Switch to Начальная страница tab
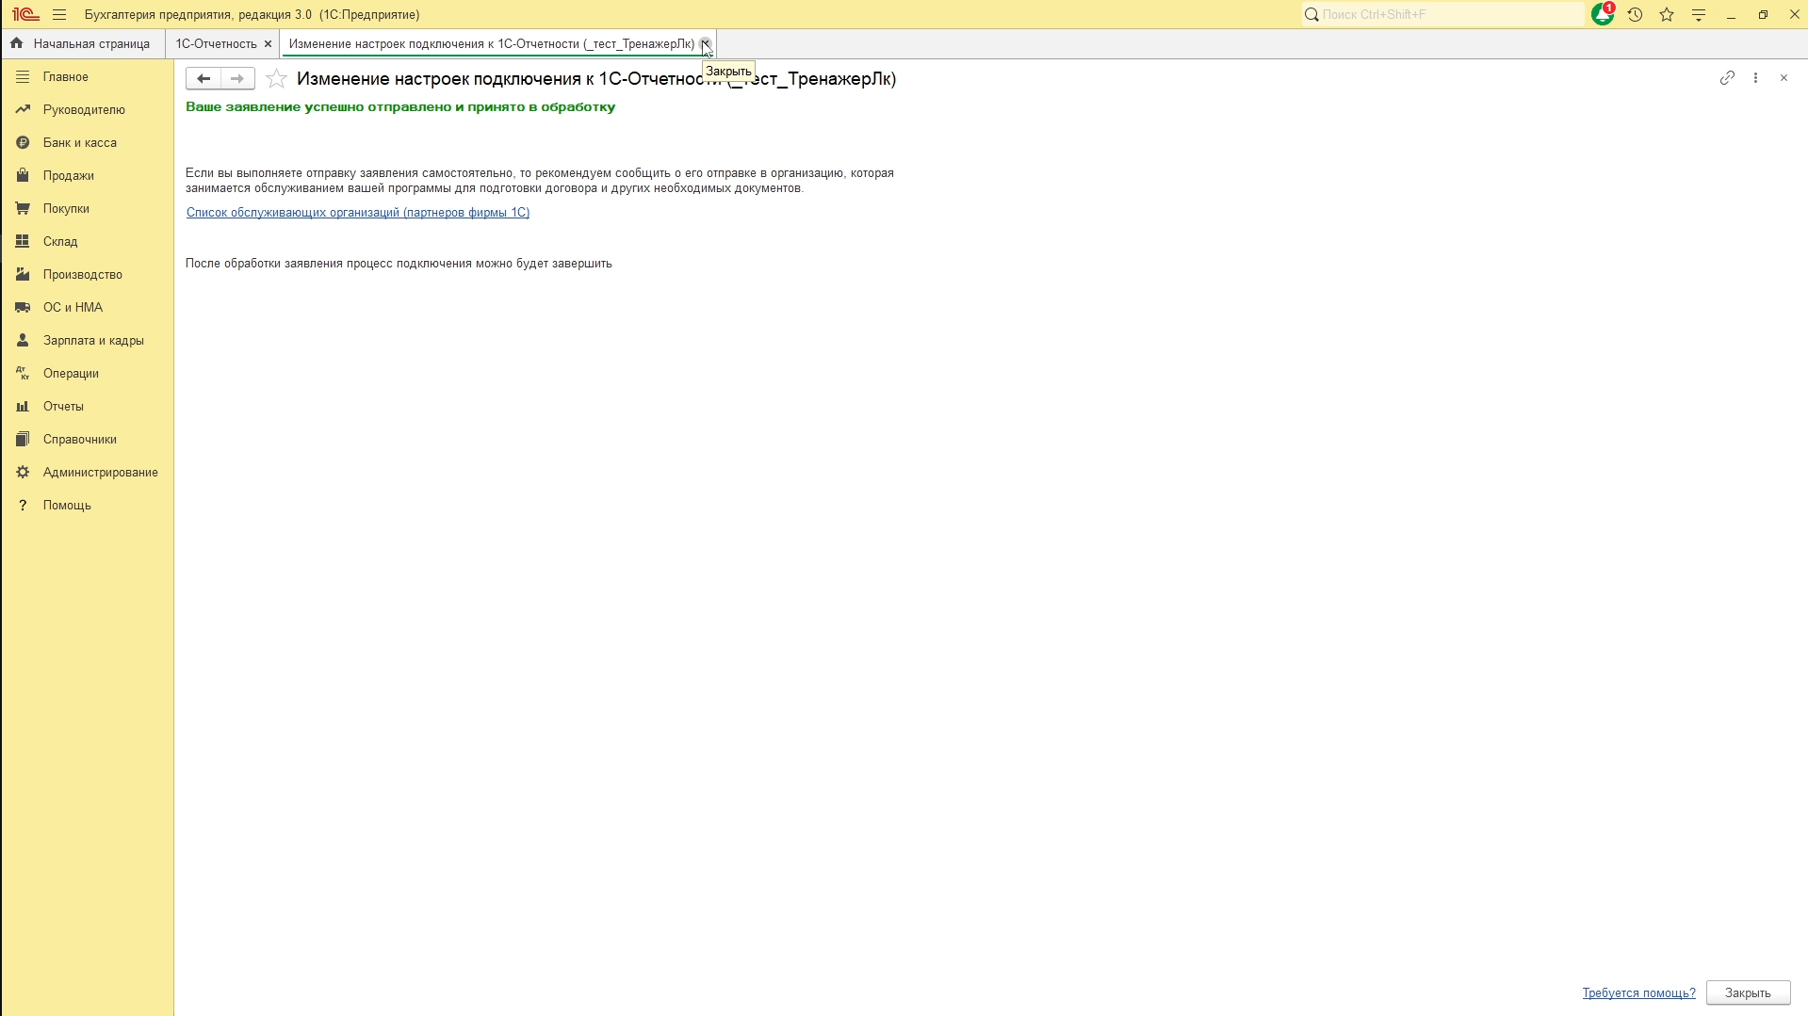1808x1016 pixels. [x=81, y=44]
